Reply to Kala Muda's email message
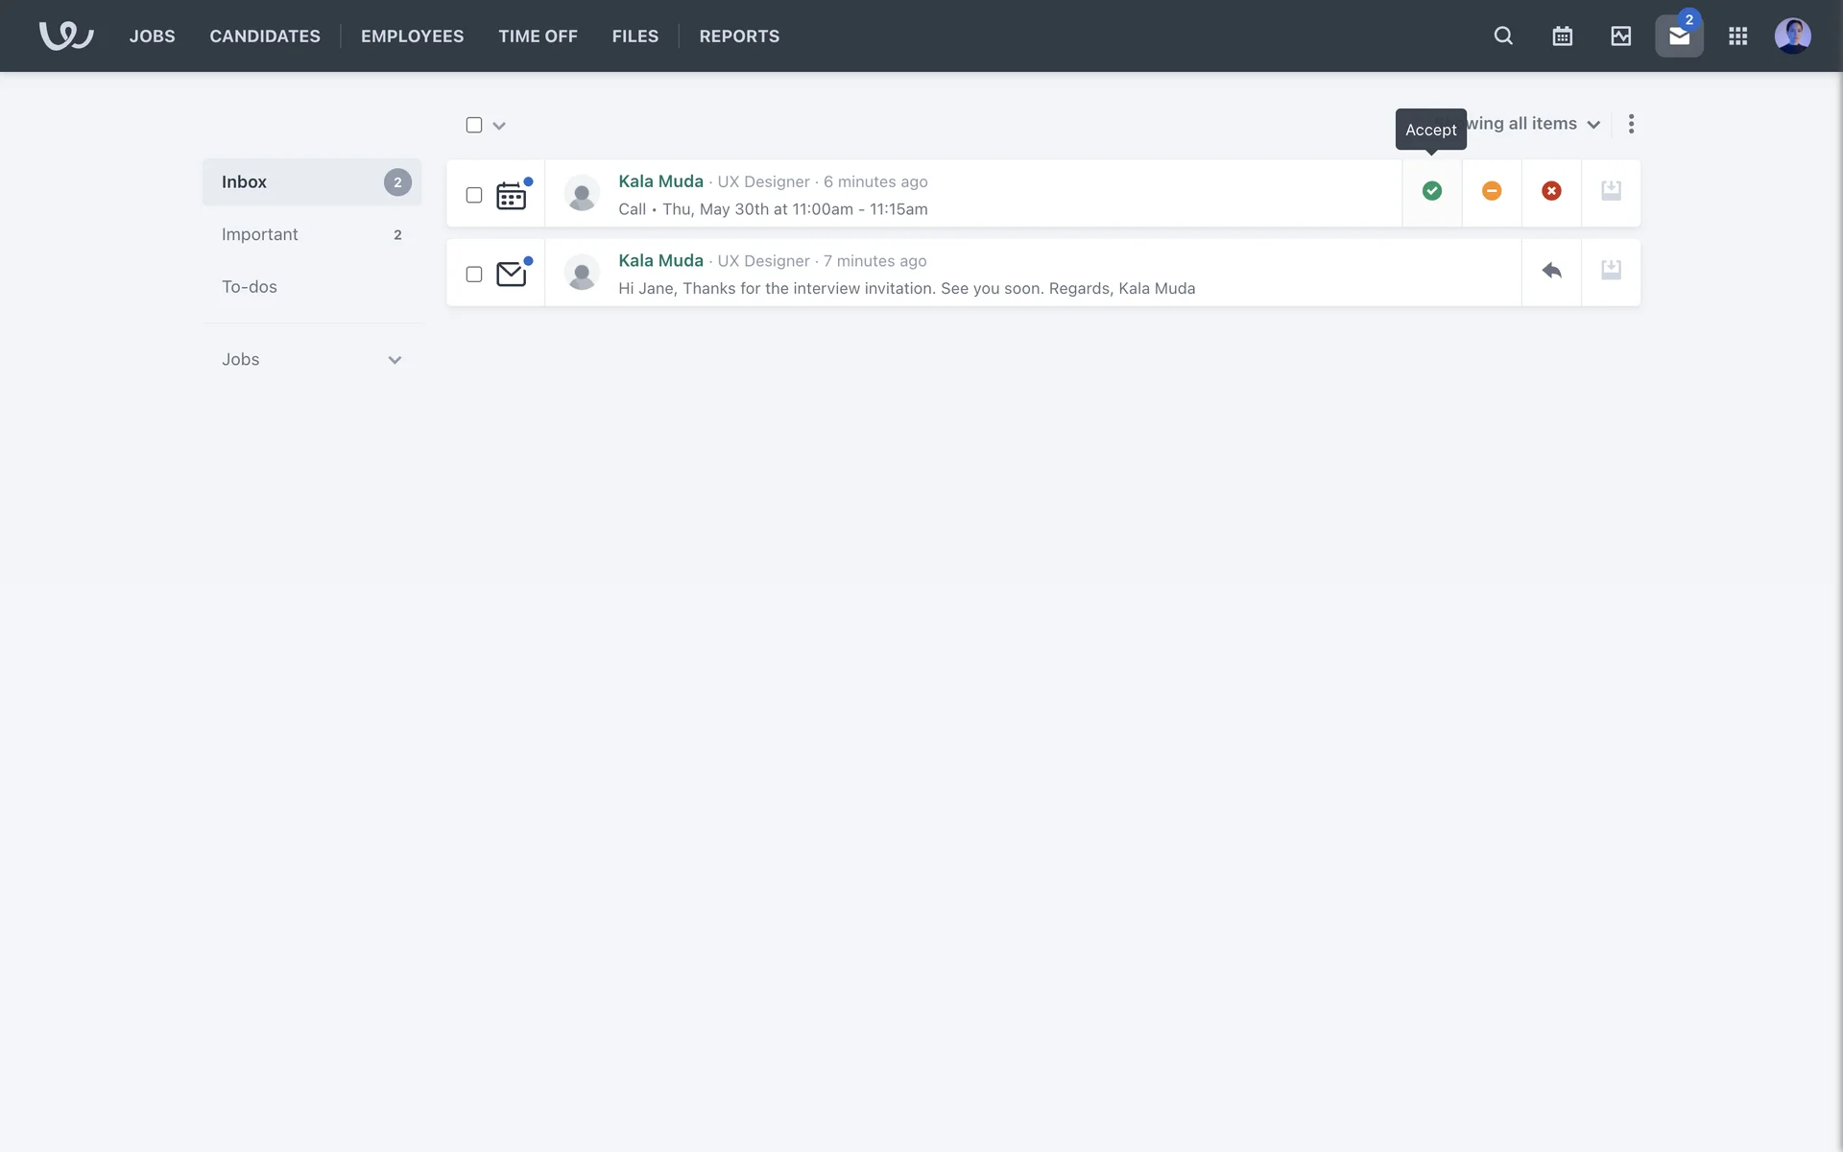The height and width of the screenshot is (1152, 1843). click(1551, 271)
